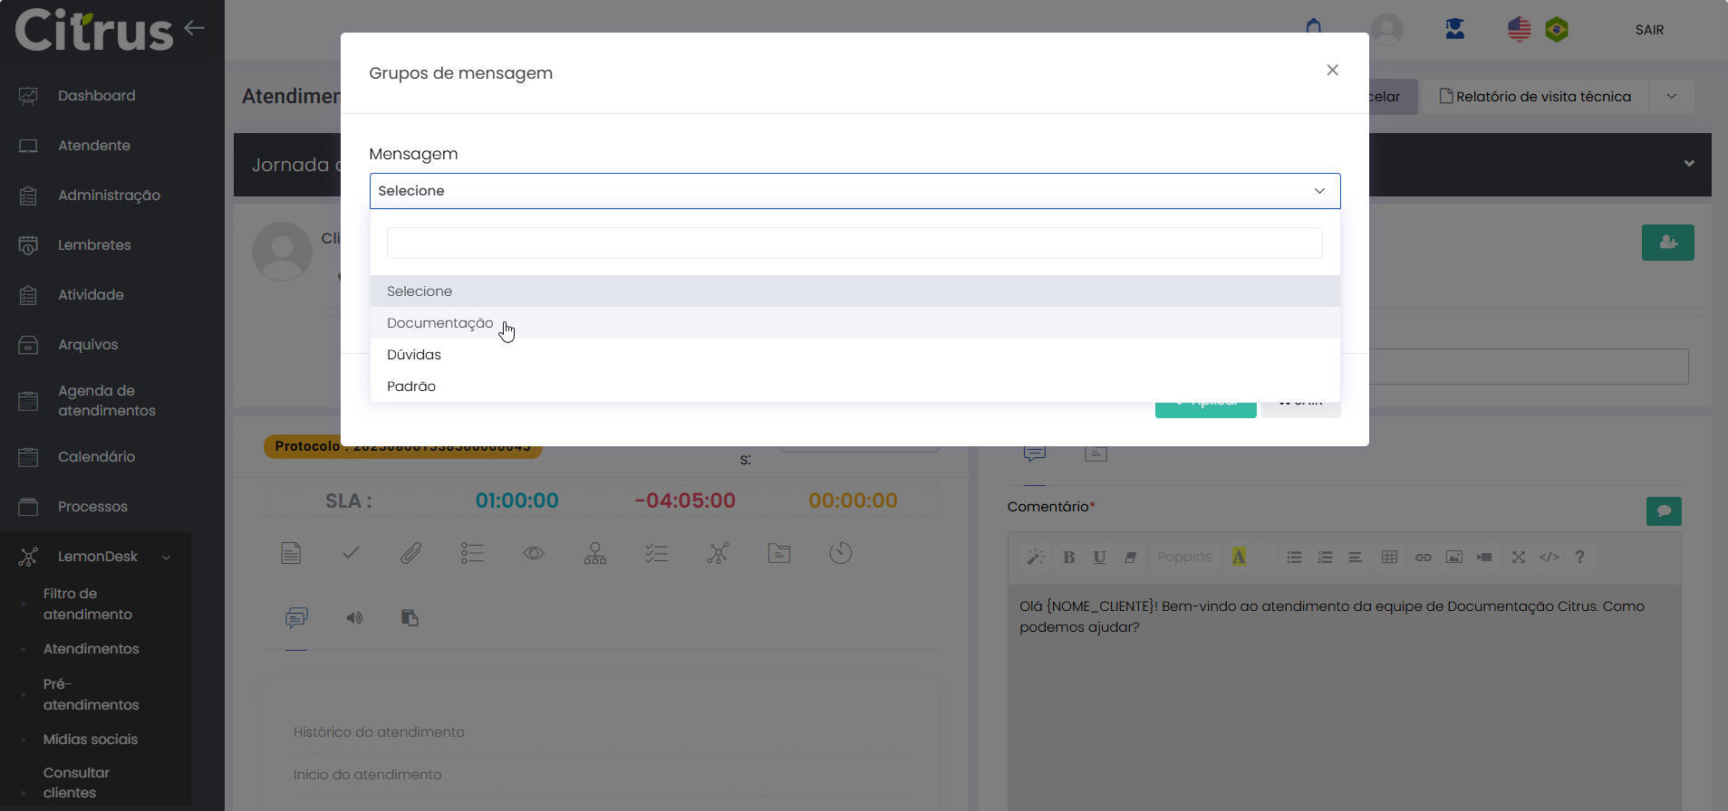This screenshot has height=811, width=1728.
Task: Toggle underline formatting in editor
Action: tap(1099, 558)
